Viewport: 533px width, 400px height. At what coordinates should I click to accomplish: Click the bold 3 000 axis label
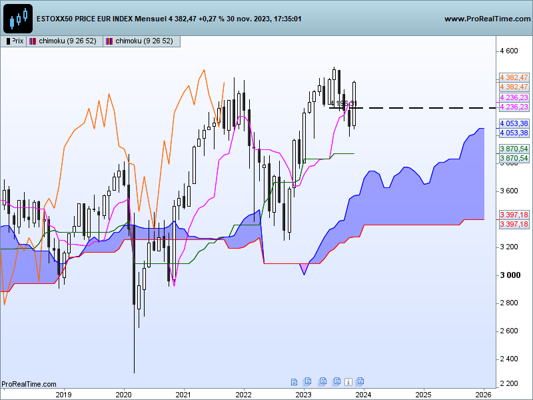tap(510, 275)
